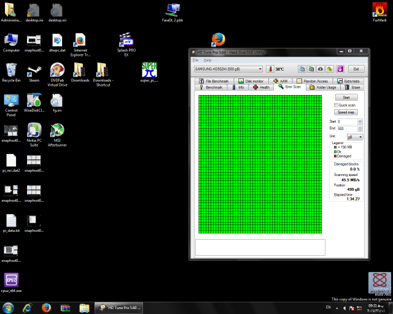Click the purple minimize-to-tray arrow icon
393x314 pixels.
point(340,69)
